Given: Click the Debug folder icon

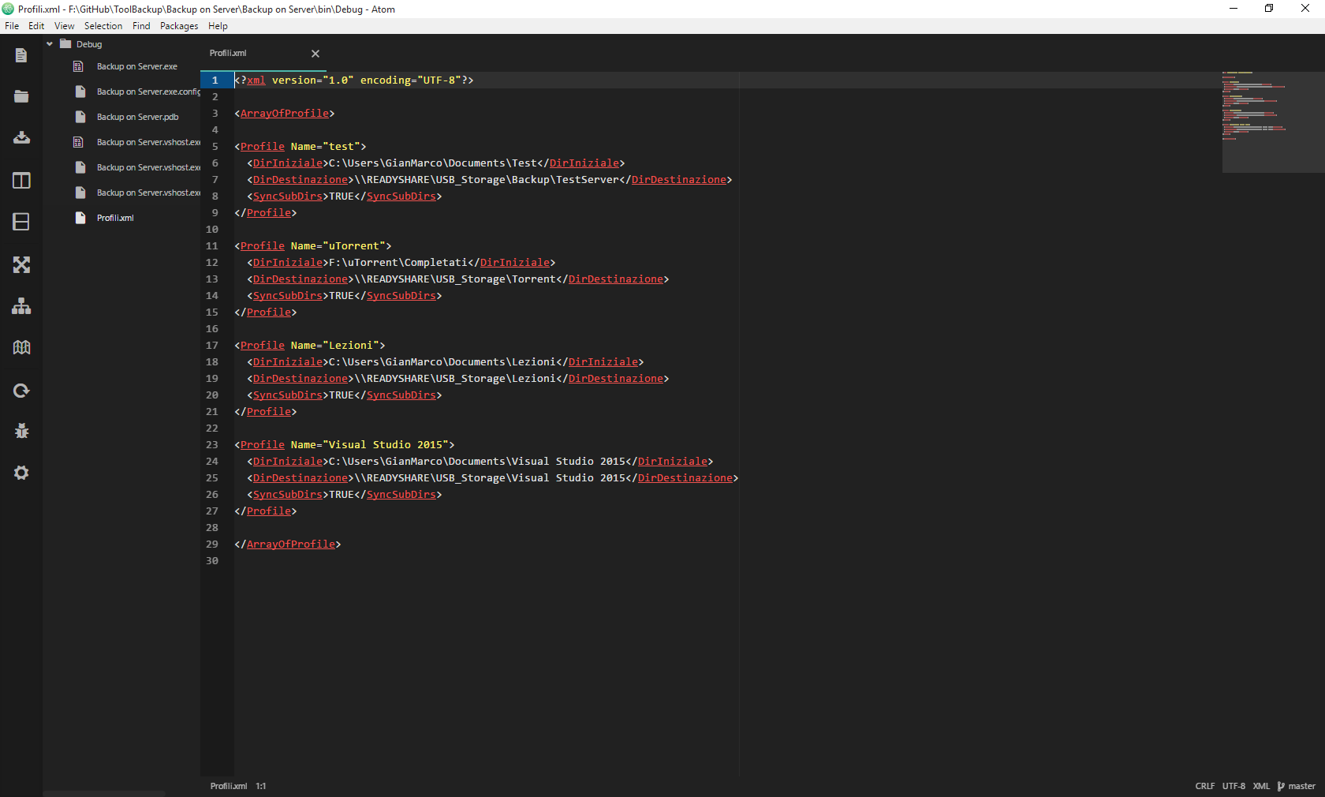Looking at the screenshot, I should (65, 44).
